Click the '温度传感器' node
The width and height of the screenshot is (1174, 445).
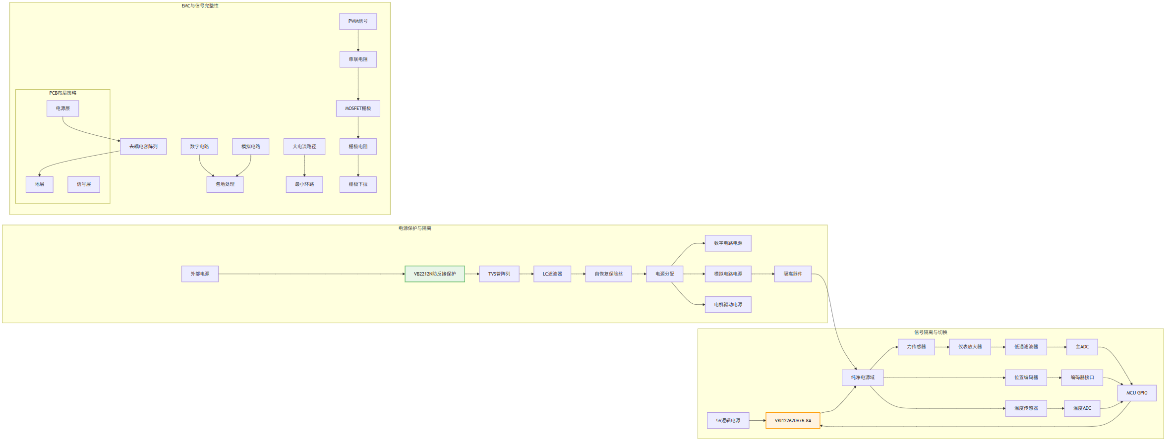pos(1026,408)
